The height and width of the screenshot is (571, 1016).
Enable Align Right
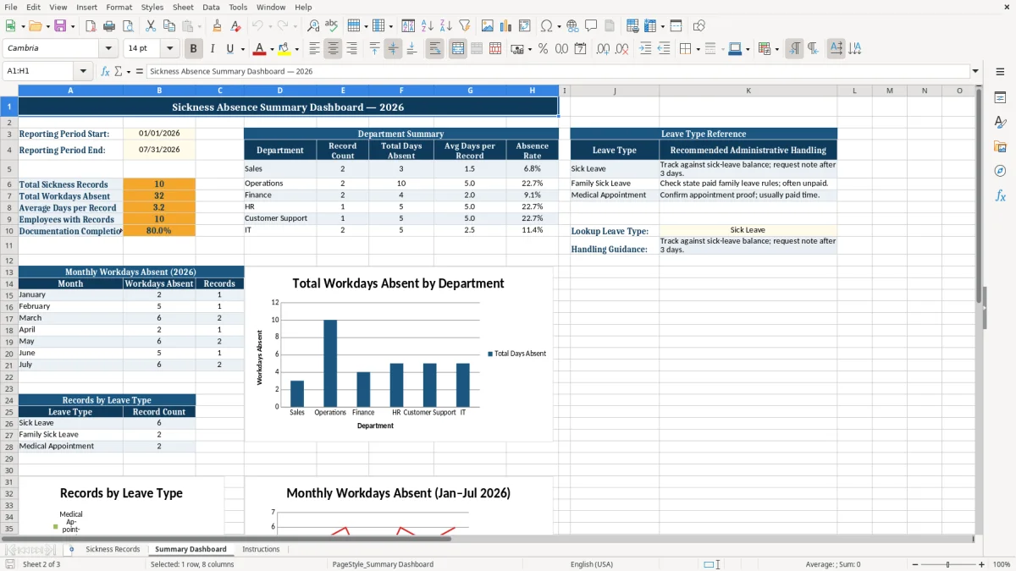(351, 49)
